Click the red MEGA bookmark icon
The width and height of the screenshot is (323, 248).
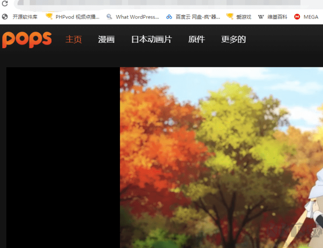297,17
